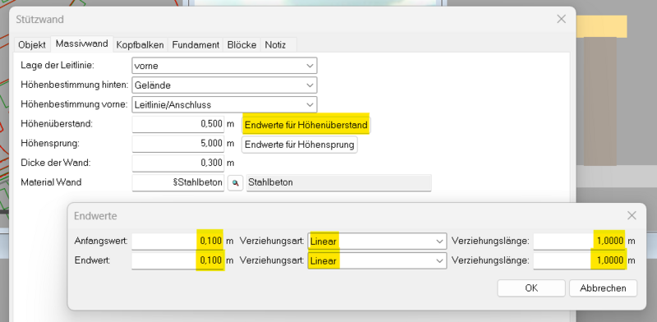Edit the Endwert input field
Screen dimensions: 657x322
pos(178,260)
